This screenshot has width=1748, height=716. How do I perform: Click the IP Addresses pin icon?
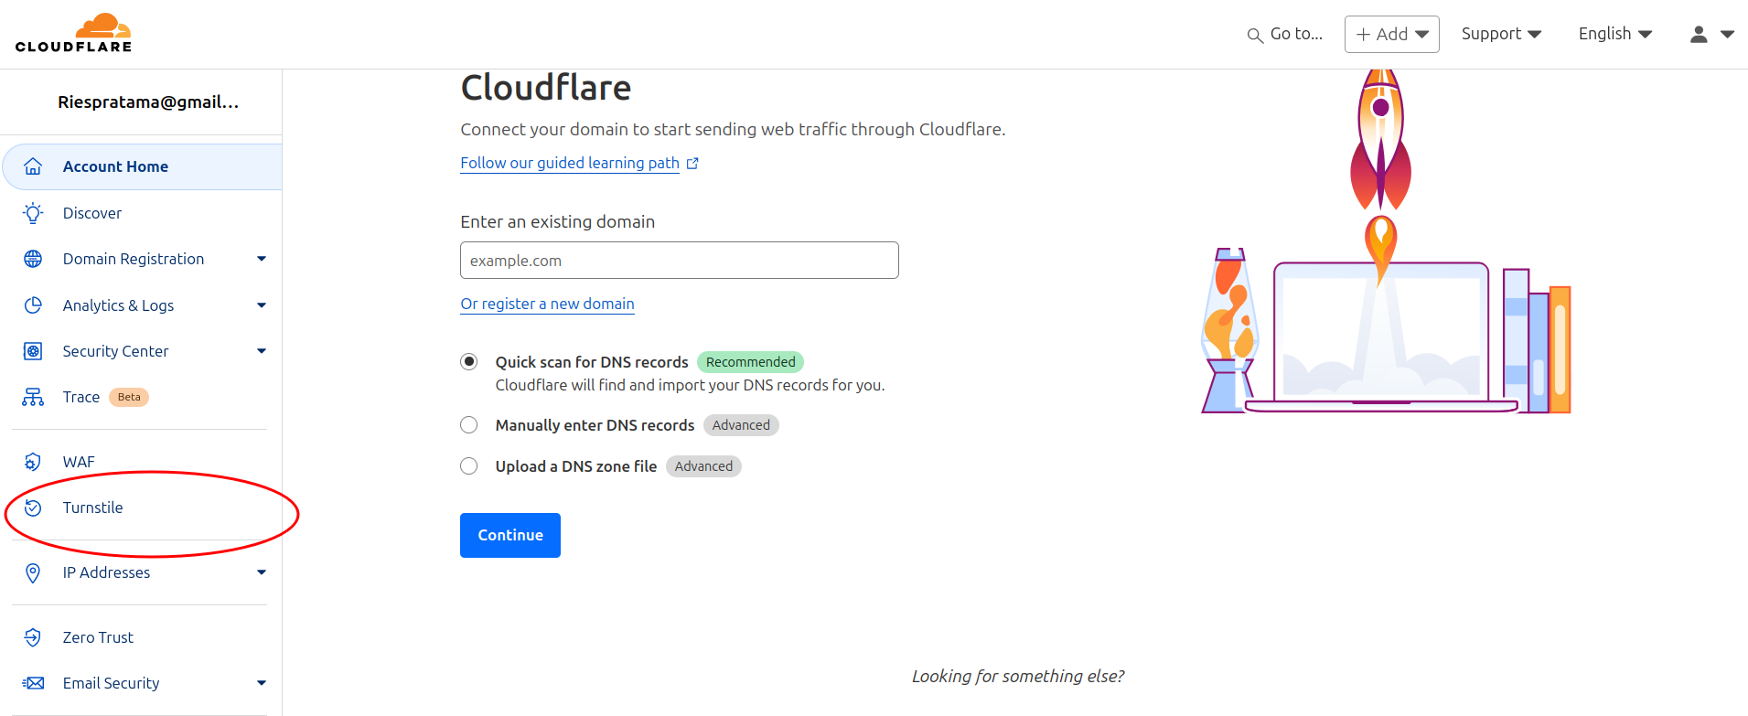33,572
